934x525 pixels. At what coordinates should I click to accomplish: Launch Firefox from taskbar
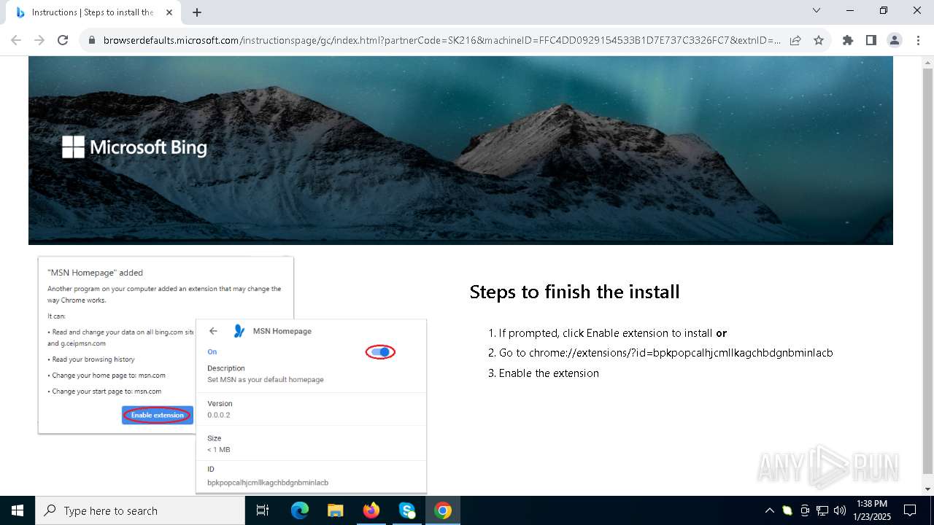[x=371, y=510]
